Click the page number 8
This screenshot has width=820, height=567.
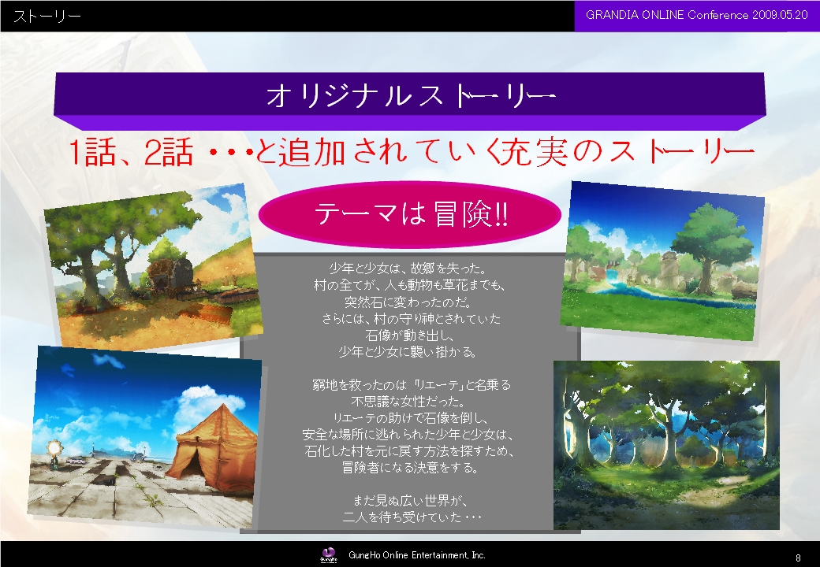click(x=798, y=558)
